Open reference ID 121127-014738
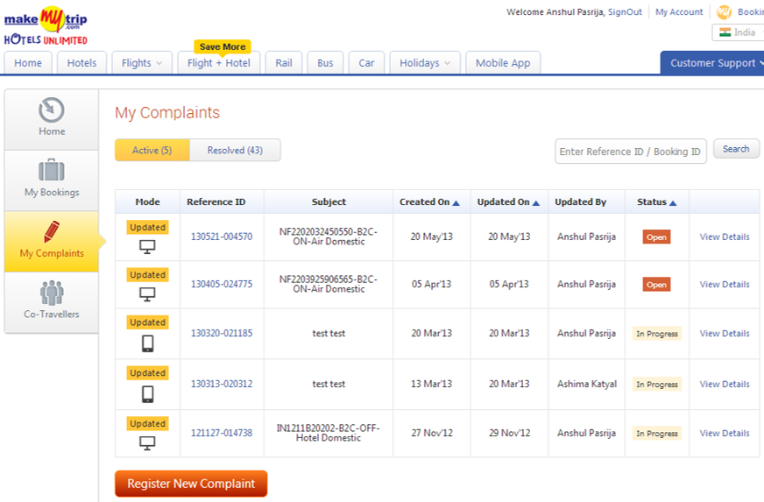The image size is (764, 502). pos(222,433)
